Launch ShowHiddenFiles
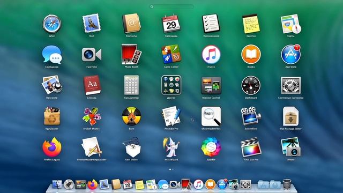Viewport: 343px width, 193px height. point(211,116)
